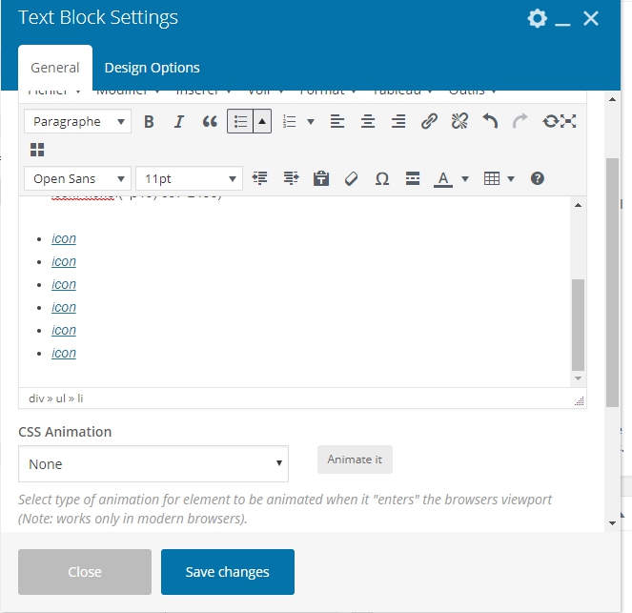Viewport: 632px width, 613px height.
Task: Insert a numbered list
Action: click(290, 121)
